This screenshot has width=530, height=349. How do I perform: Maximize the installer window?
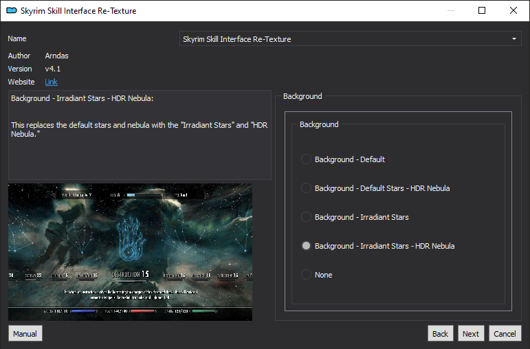click(482, 10)
